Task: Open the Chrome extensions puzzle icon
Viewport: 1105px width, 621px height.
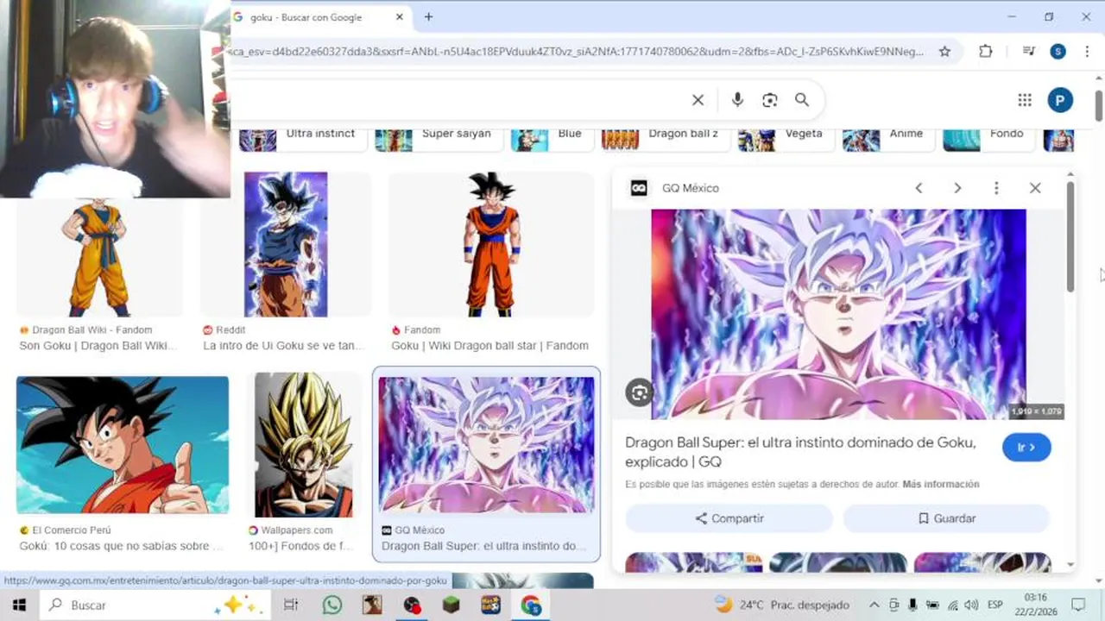Action: pyautogui.click(x=986, y=52)
